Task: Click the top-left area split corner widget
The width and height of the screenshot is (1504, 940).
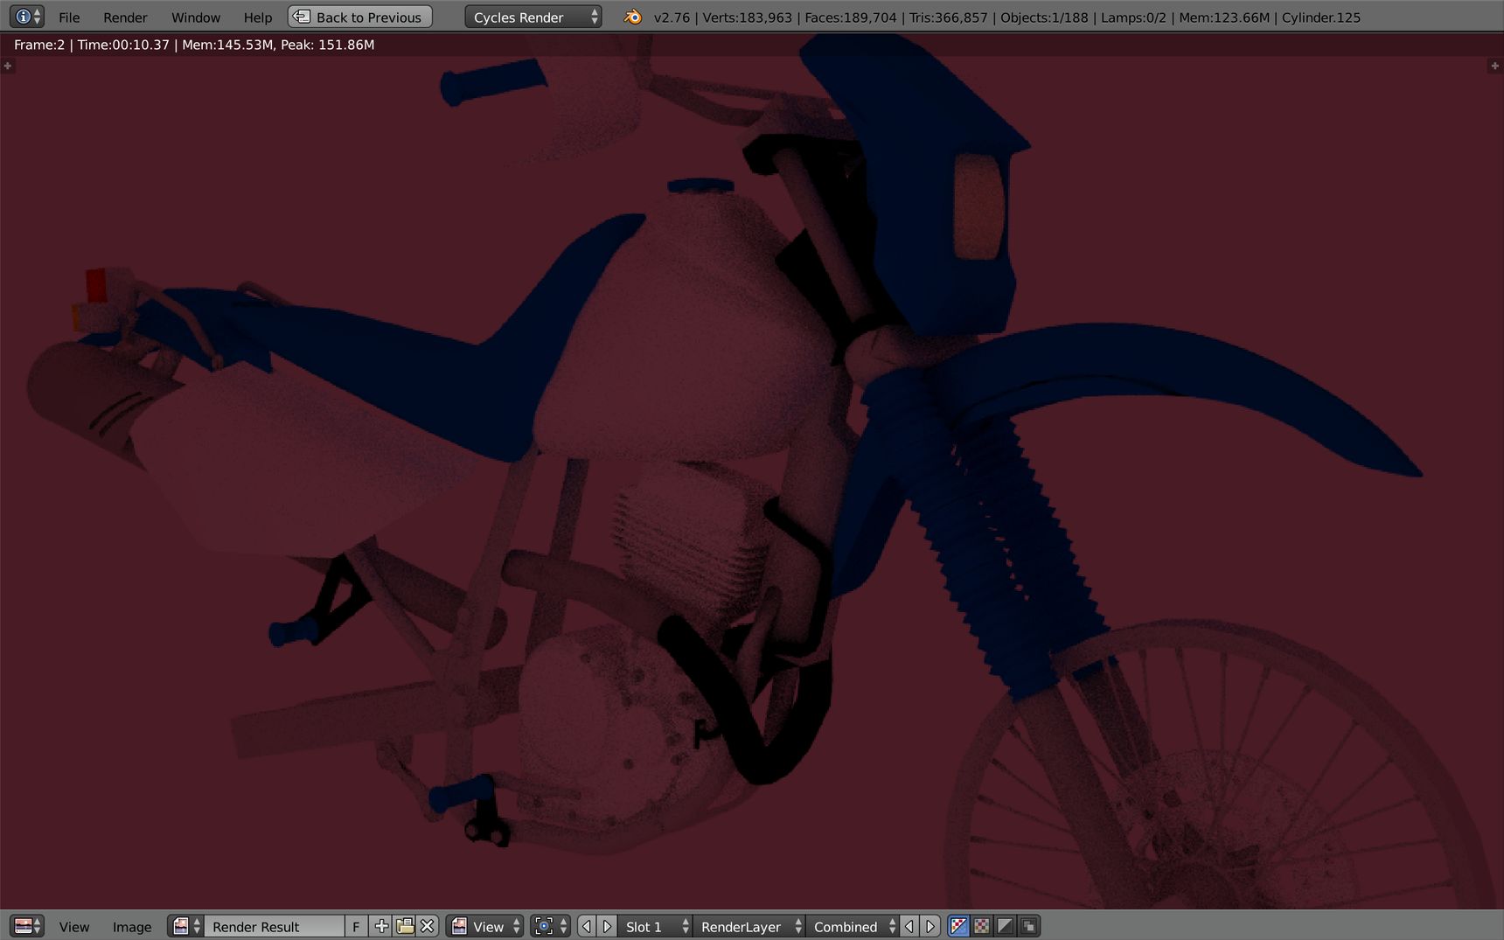Action: pyautogui.click(x=7, y=66)
